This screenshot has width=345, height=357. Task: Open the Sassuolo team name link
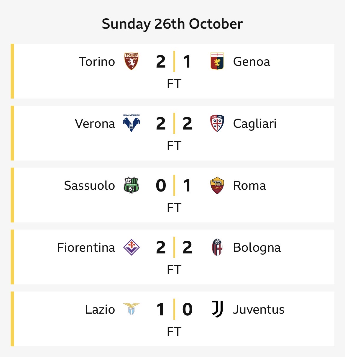[x=89, y=186]
